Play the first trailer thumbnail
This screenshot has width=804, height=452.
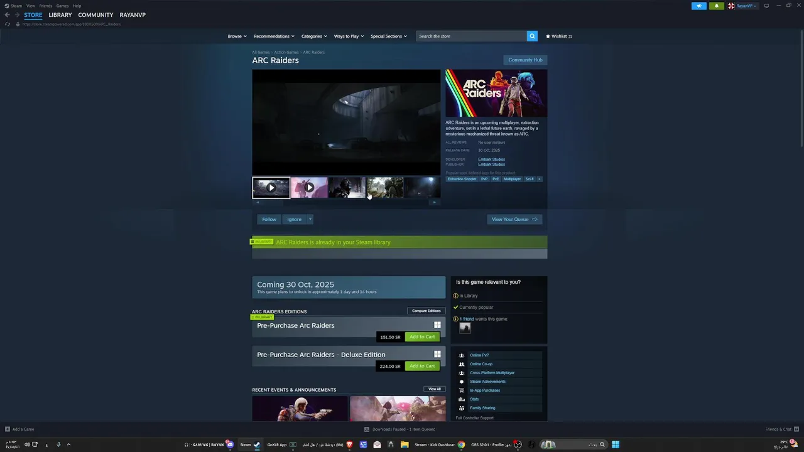point(271,188)
